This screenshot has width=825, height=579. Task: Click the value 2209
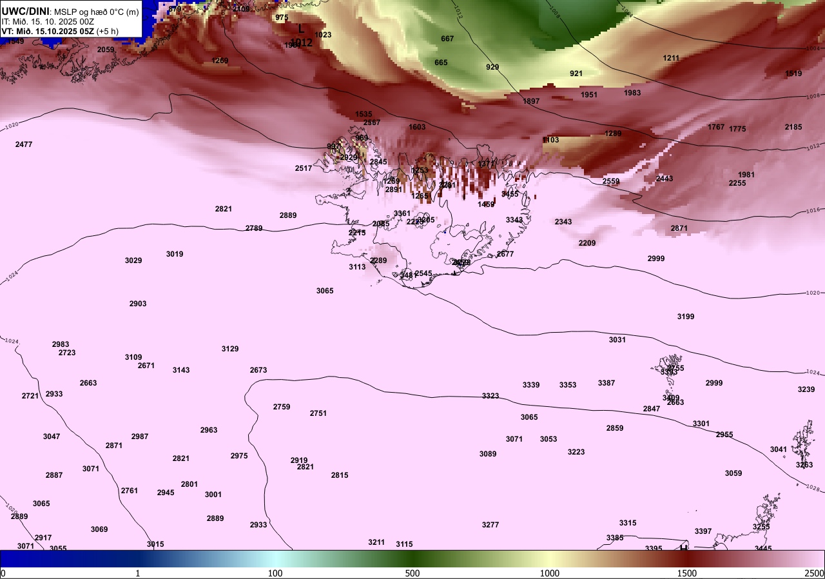(587, 243)
